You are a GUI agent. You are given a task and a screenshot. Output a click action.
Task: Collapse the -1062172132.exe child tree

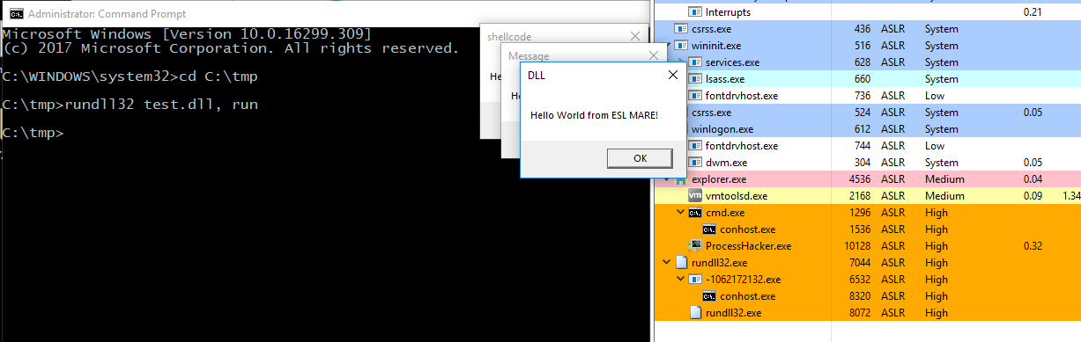click(681, 280)
